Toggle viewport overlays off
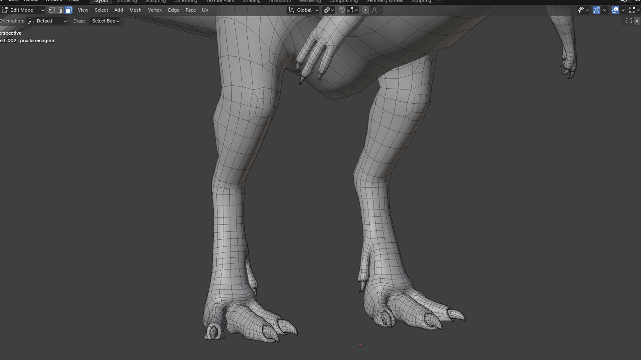Screen dimensions: 641x360 615,10
